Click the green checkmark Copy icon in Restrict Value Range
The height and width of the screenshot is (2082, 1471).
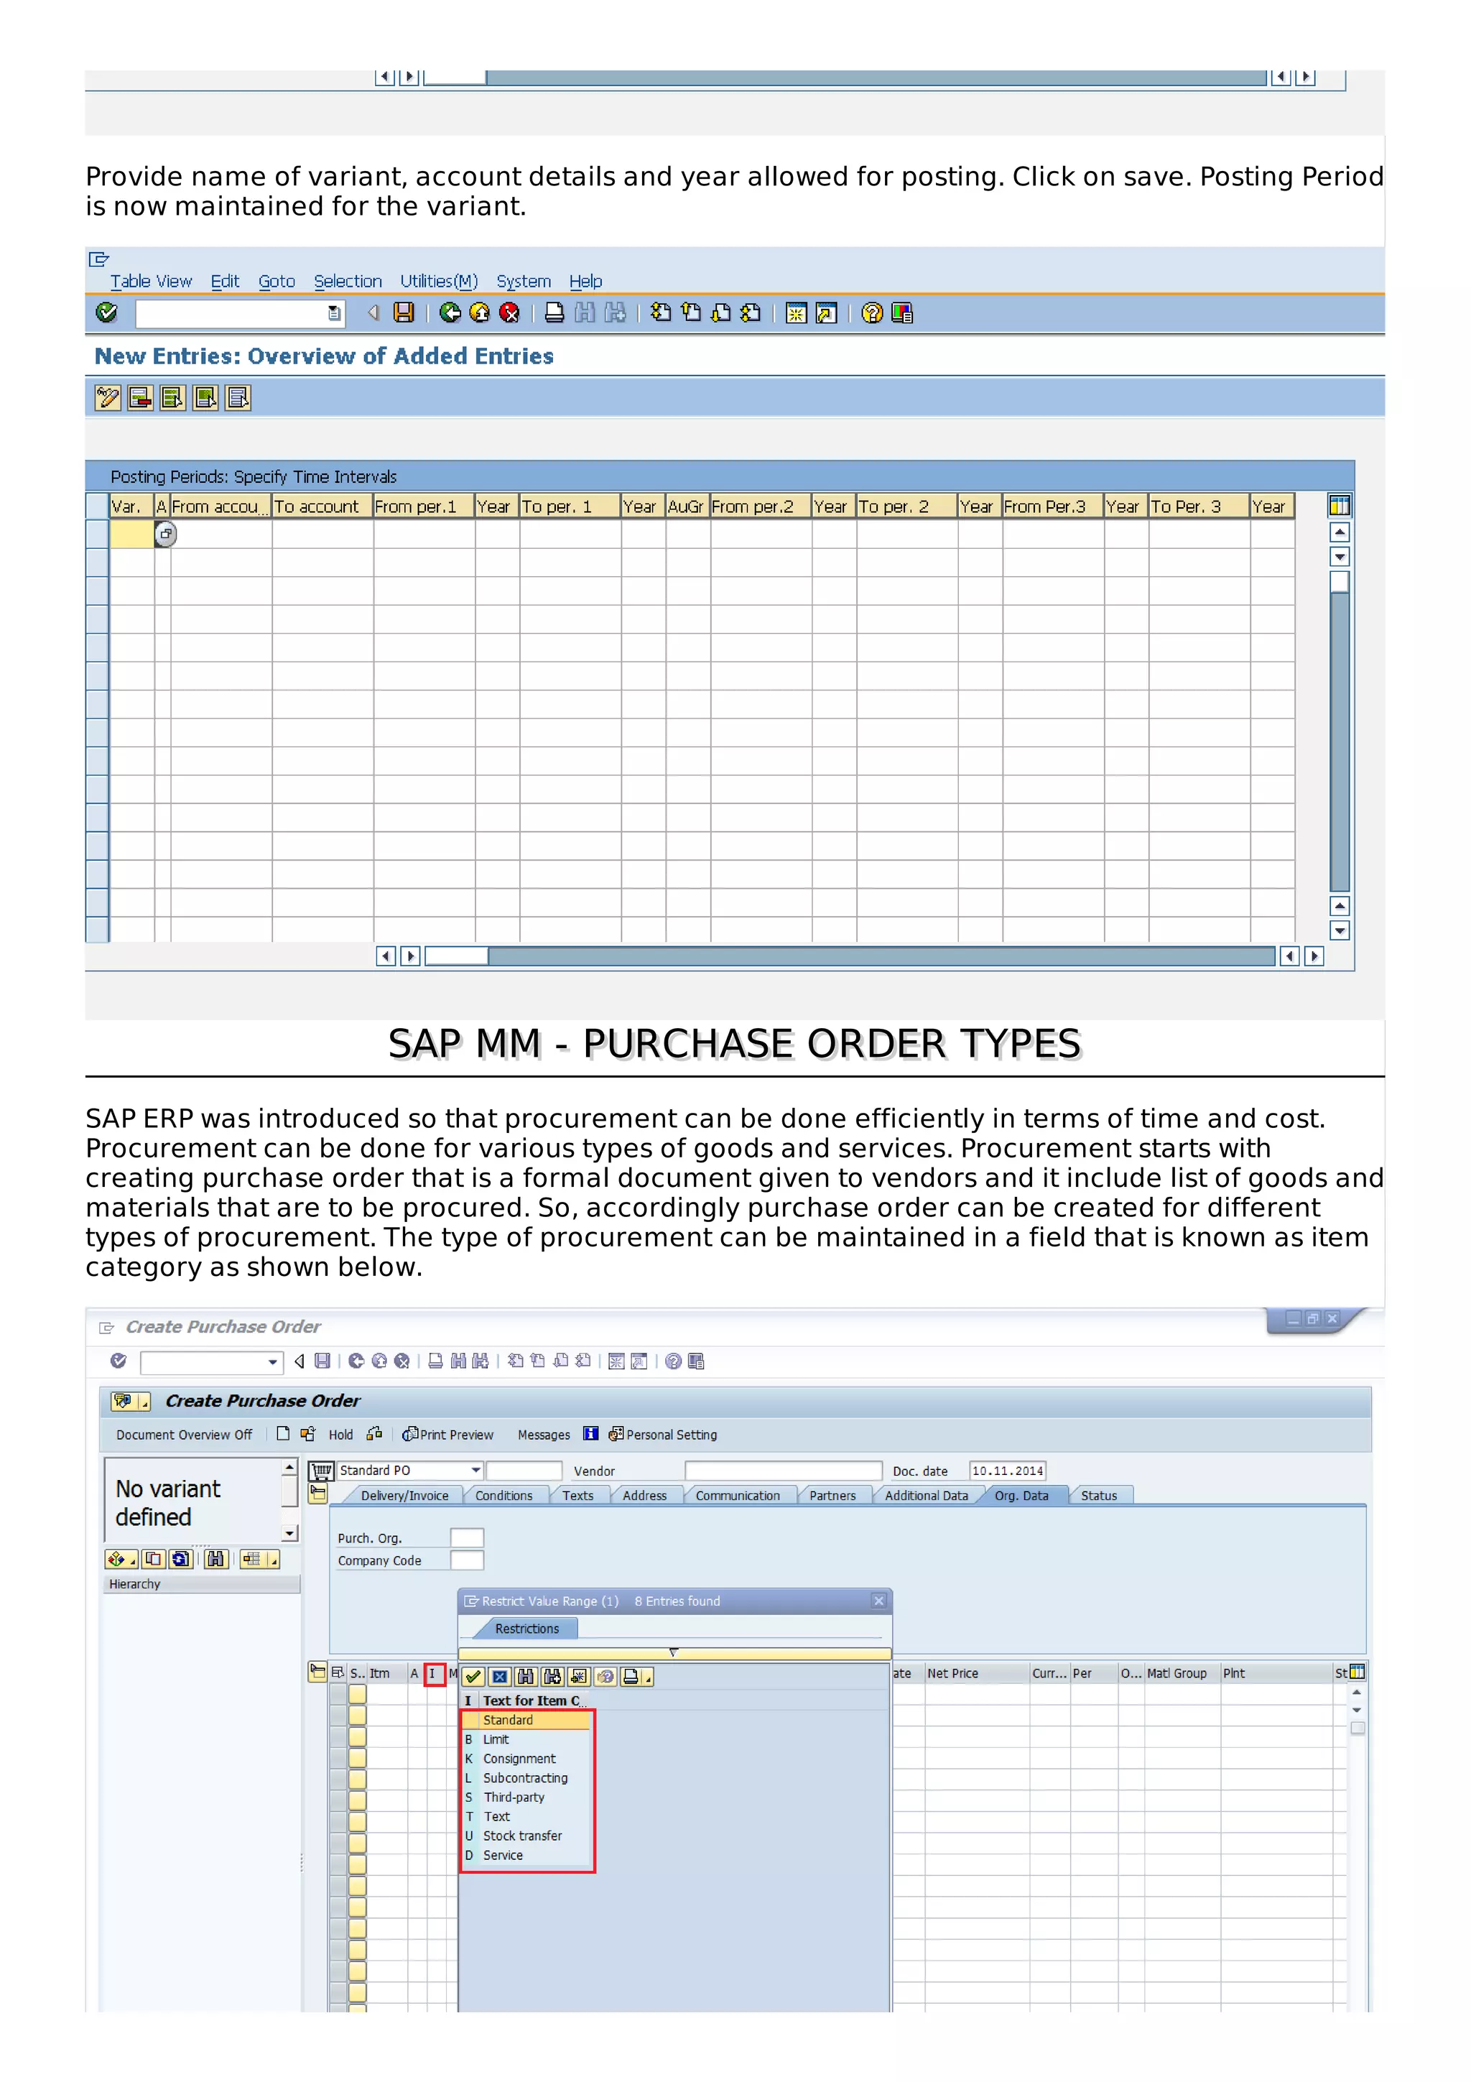click(x=473, y=1677)
